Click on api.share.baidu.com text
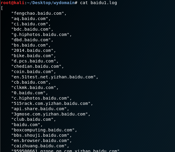The width and height of the screenshot is (175, 152). [40, 109]
